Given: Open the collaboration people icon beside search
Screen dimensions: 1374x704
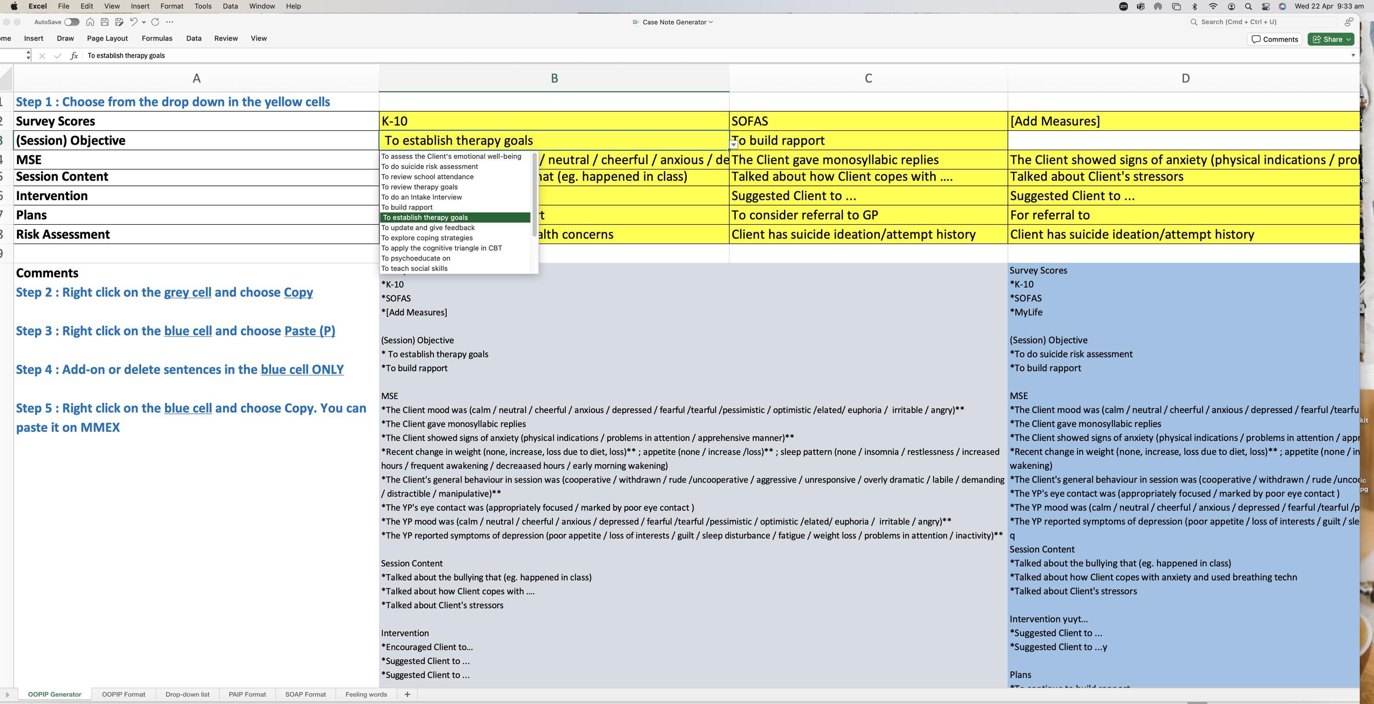Looking at the screenshot, I should click(1349, 22).
